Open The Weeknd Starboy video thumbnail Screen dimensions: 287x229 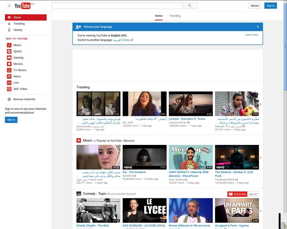(x=237, y=157)
